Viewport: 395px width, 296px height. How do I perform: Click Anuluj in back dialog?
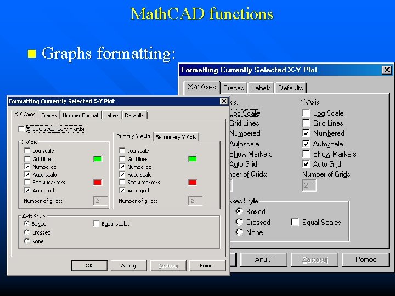264,259
